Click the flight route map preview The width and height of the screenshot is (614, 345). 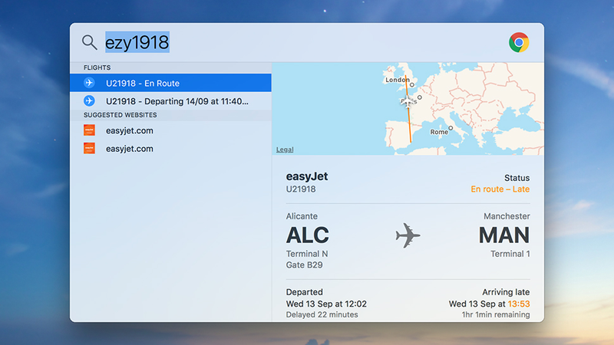click(408, 109)
